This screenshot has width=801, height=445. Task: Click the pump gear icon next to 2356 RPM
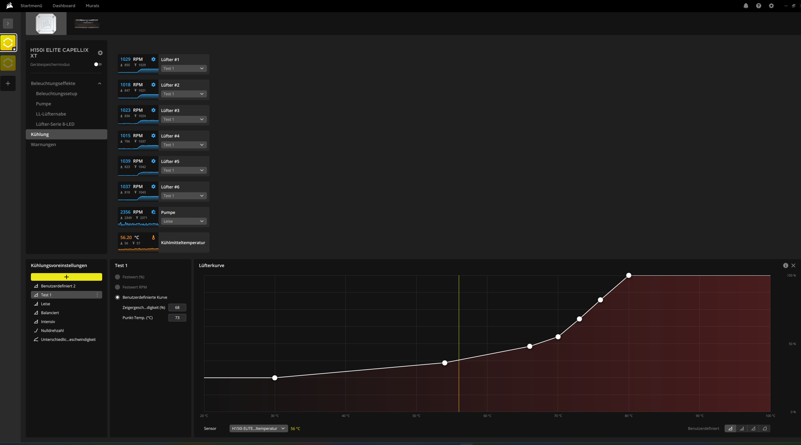coord(153,212)
